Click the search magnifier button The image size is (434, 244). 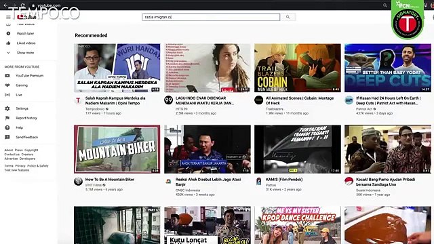[x=288, y=17]
